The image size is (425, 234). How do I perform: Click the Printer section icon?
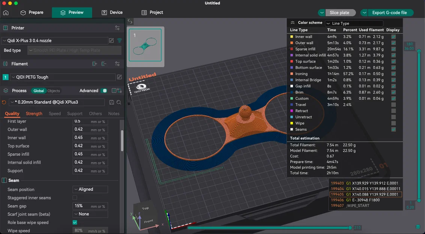tap(5, 28)
